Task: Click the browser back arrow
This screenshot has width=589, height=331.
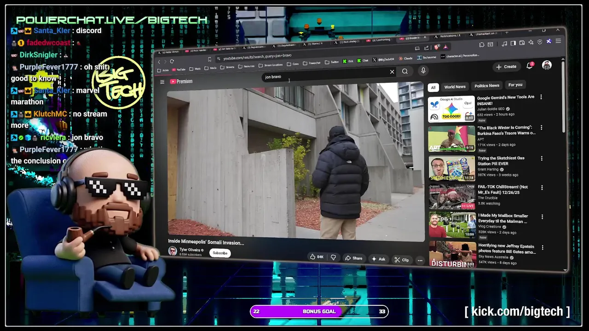Action: click(x=159, y=62)
